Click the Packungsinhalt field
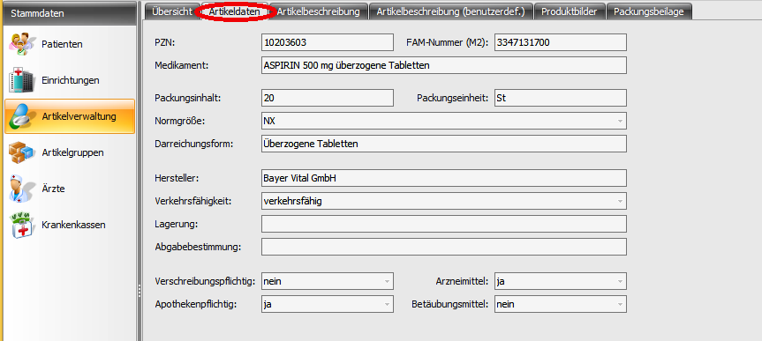762x341 pixels. click(x=327, y=98)
